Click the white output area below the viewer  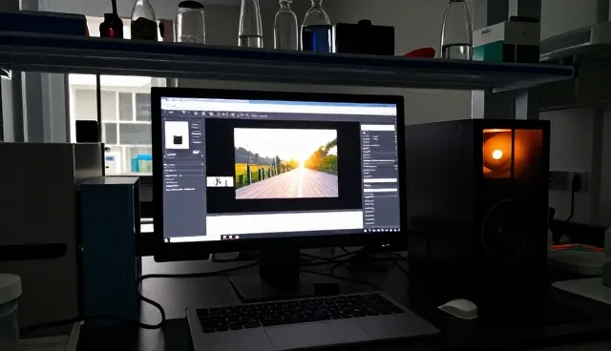284,223
